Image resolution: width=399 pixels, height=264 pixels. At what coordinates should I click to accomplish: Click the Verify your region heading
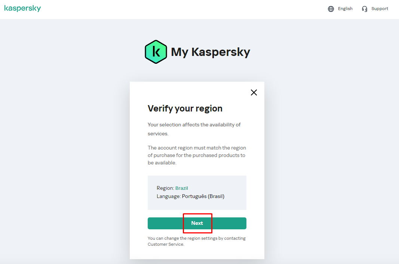click(185, 109)
